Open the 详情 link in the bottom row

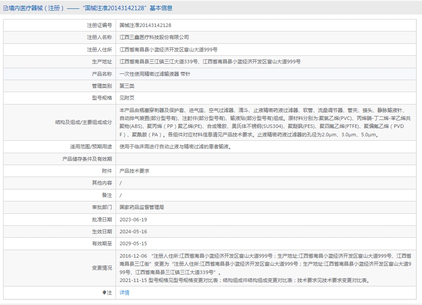pyautogui.click(x=124, y=293)
